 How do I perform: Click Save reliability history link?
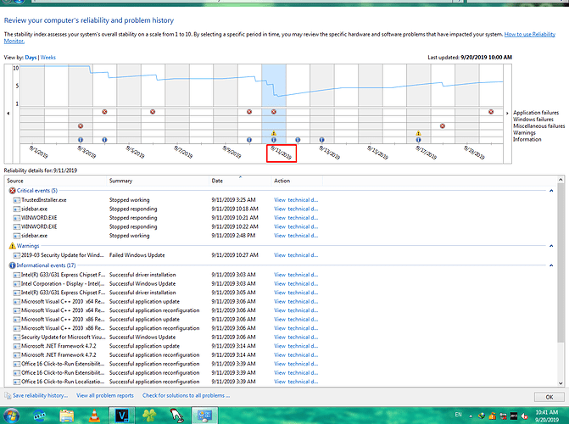coord(41,395)
